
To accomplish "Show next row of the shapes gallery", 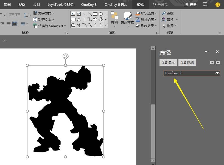I will (x=106, y=19).
